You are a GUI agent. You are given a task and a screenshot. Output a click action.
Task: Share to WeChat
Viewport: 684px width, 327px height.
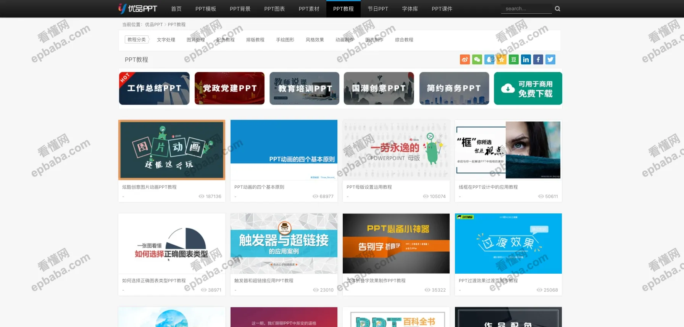(x=477, y=59)
